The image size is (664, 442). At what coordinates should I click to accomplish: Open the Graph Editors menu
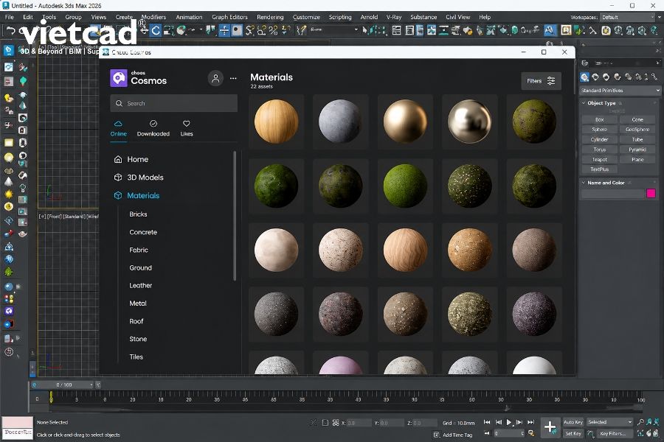[229, 18]
